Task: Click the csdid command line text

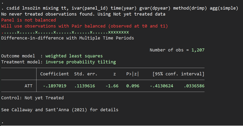Action: click(x=122, y=8)
